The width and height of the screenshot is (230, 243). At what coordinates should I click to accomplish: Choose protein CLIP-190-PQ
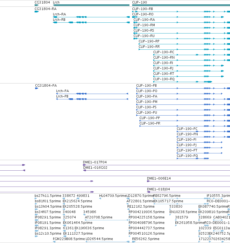(187, 156)
